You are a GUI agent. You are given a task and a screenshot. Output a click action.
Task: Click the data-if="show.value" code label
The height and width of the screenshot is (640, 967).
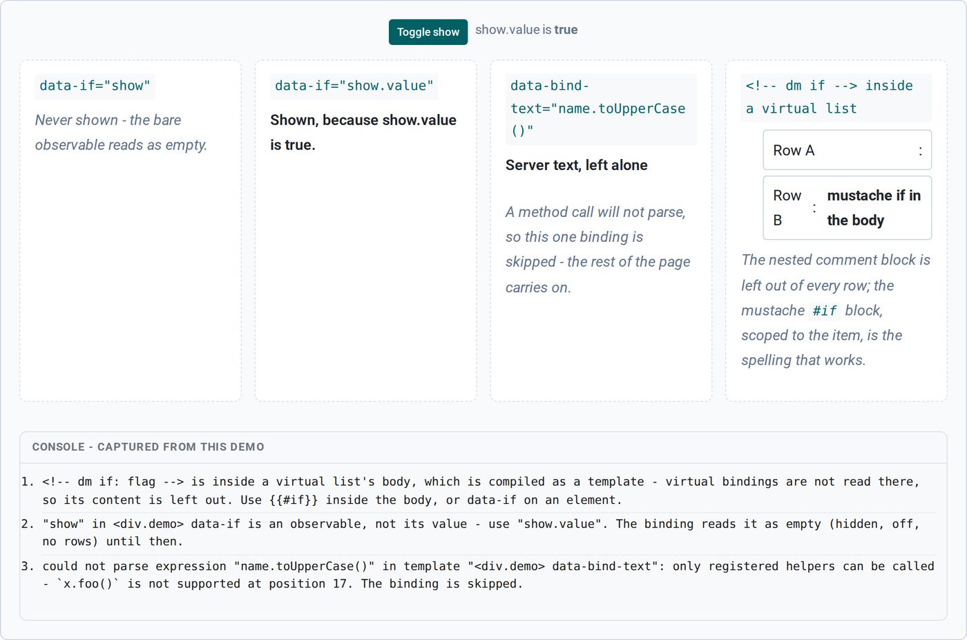[354, 86]
